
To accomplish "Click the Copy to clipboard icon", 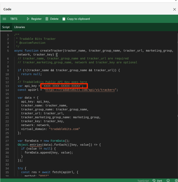I will tap(64, 19).
